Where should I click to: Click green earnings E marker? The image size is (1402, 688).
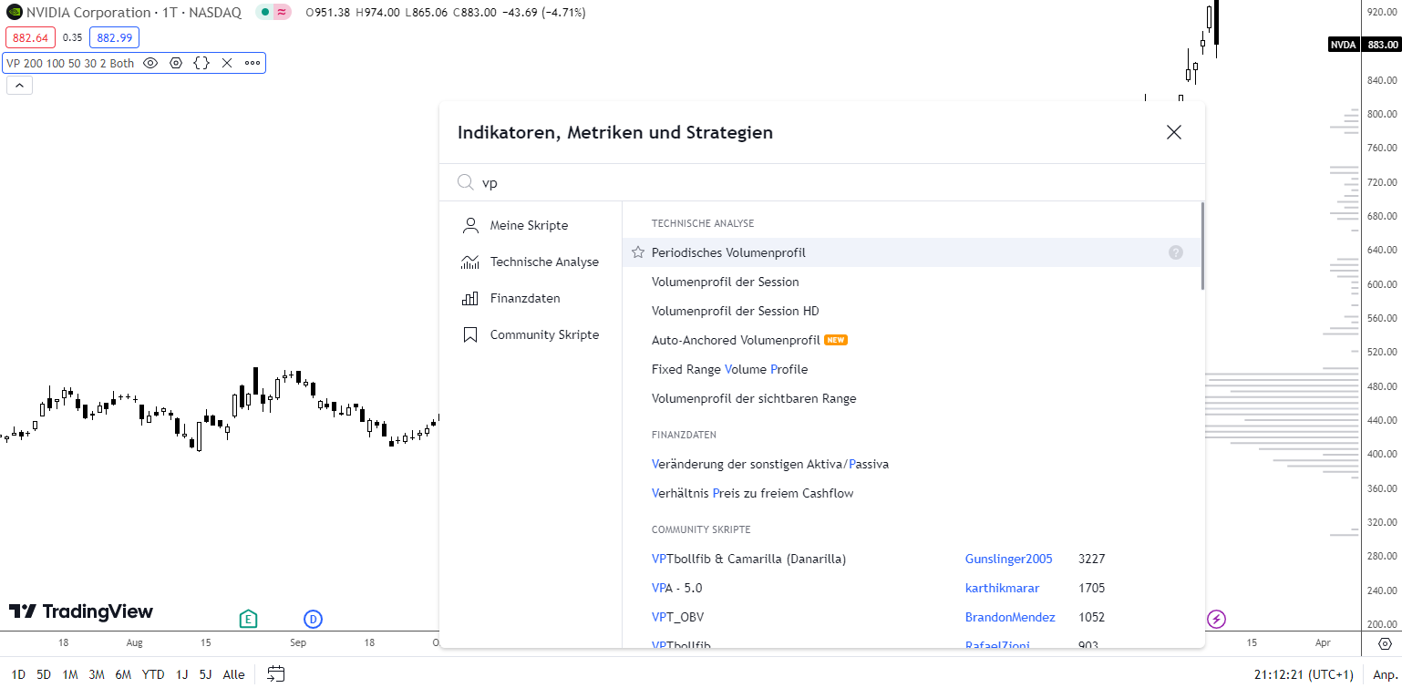click(x=248, y=620)
